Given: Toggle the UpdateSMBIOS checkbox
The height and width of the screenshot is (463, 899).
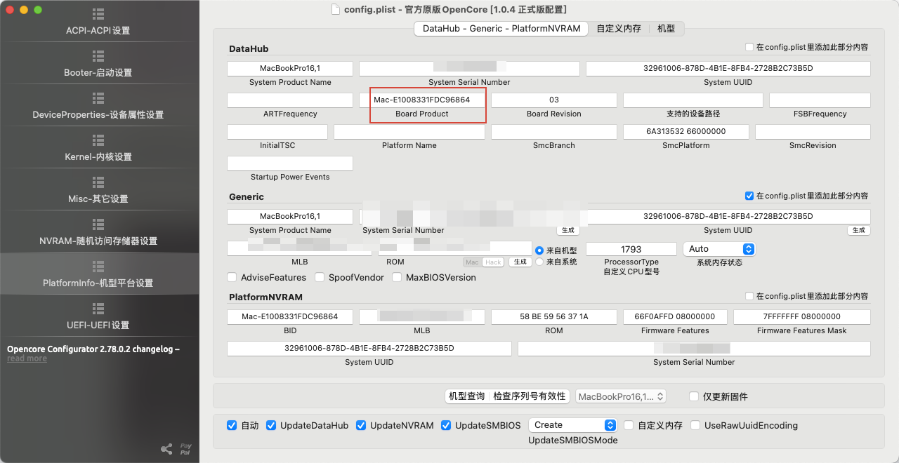Looking at the screenshot, I should [x=446, y=425].
